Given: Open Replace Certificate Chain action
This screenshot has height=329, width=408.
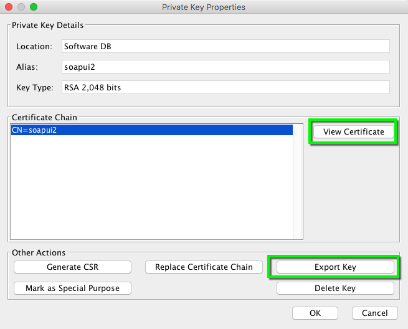Looking at the screenshot, I should [204, 267].
